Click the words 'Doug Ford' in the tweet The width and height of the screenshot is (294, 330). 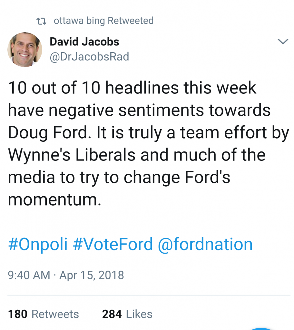pyautogui.click(x=45, y=133)
